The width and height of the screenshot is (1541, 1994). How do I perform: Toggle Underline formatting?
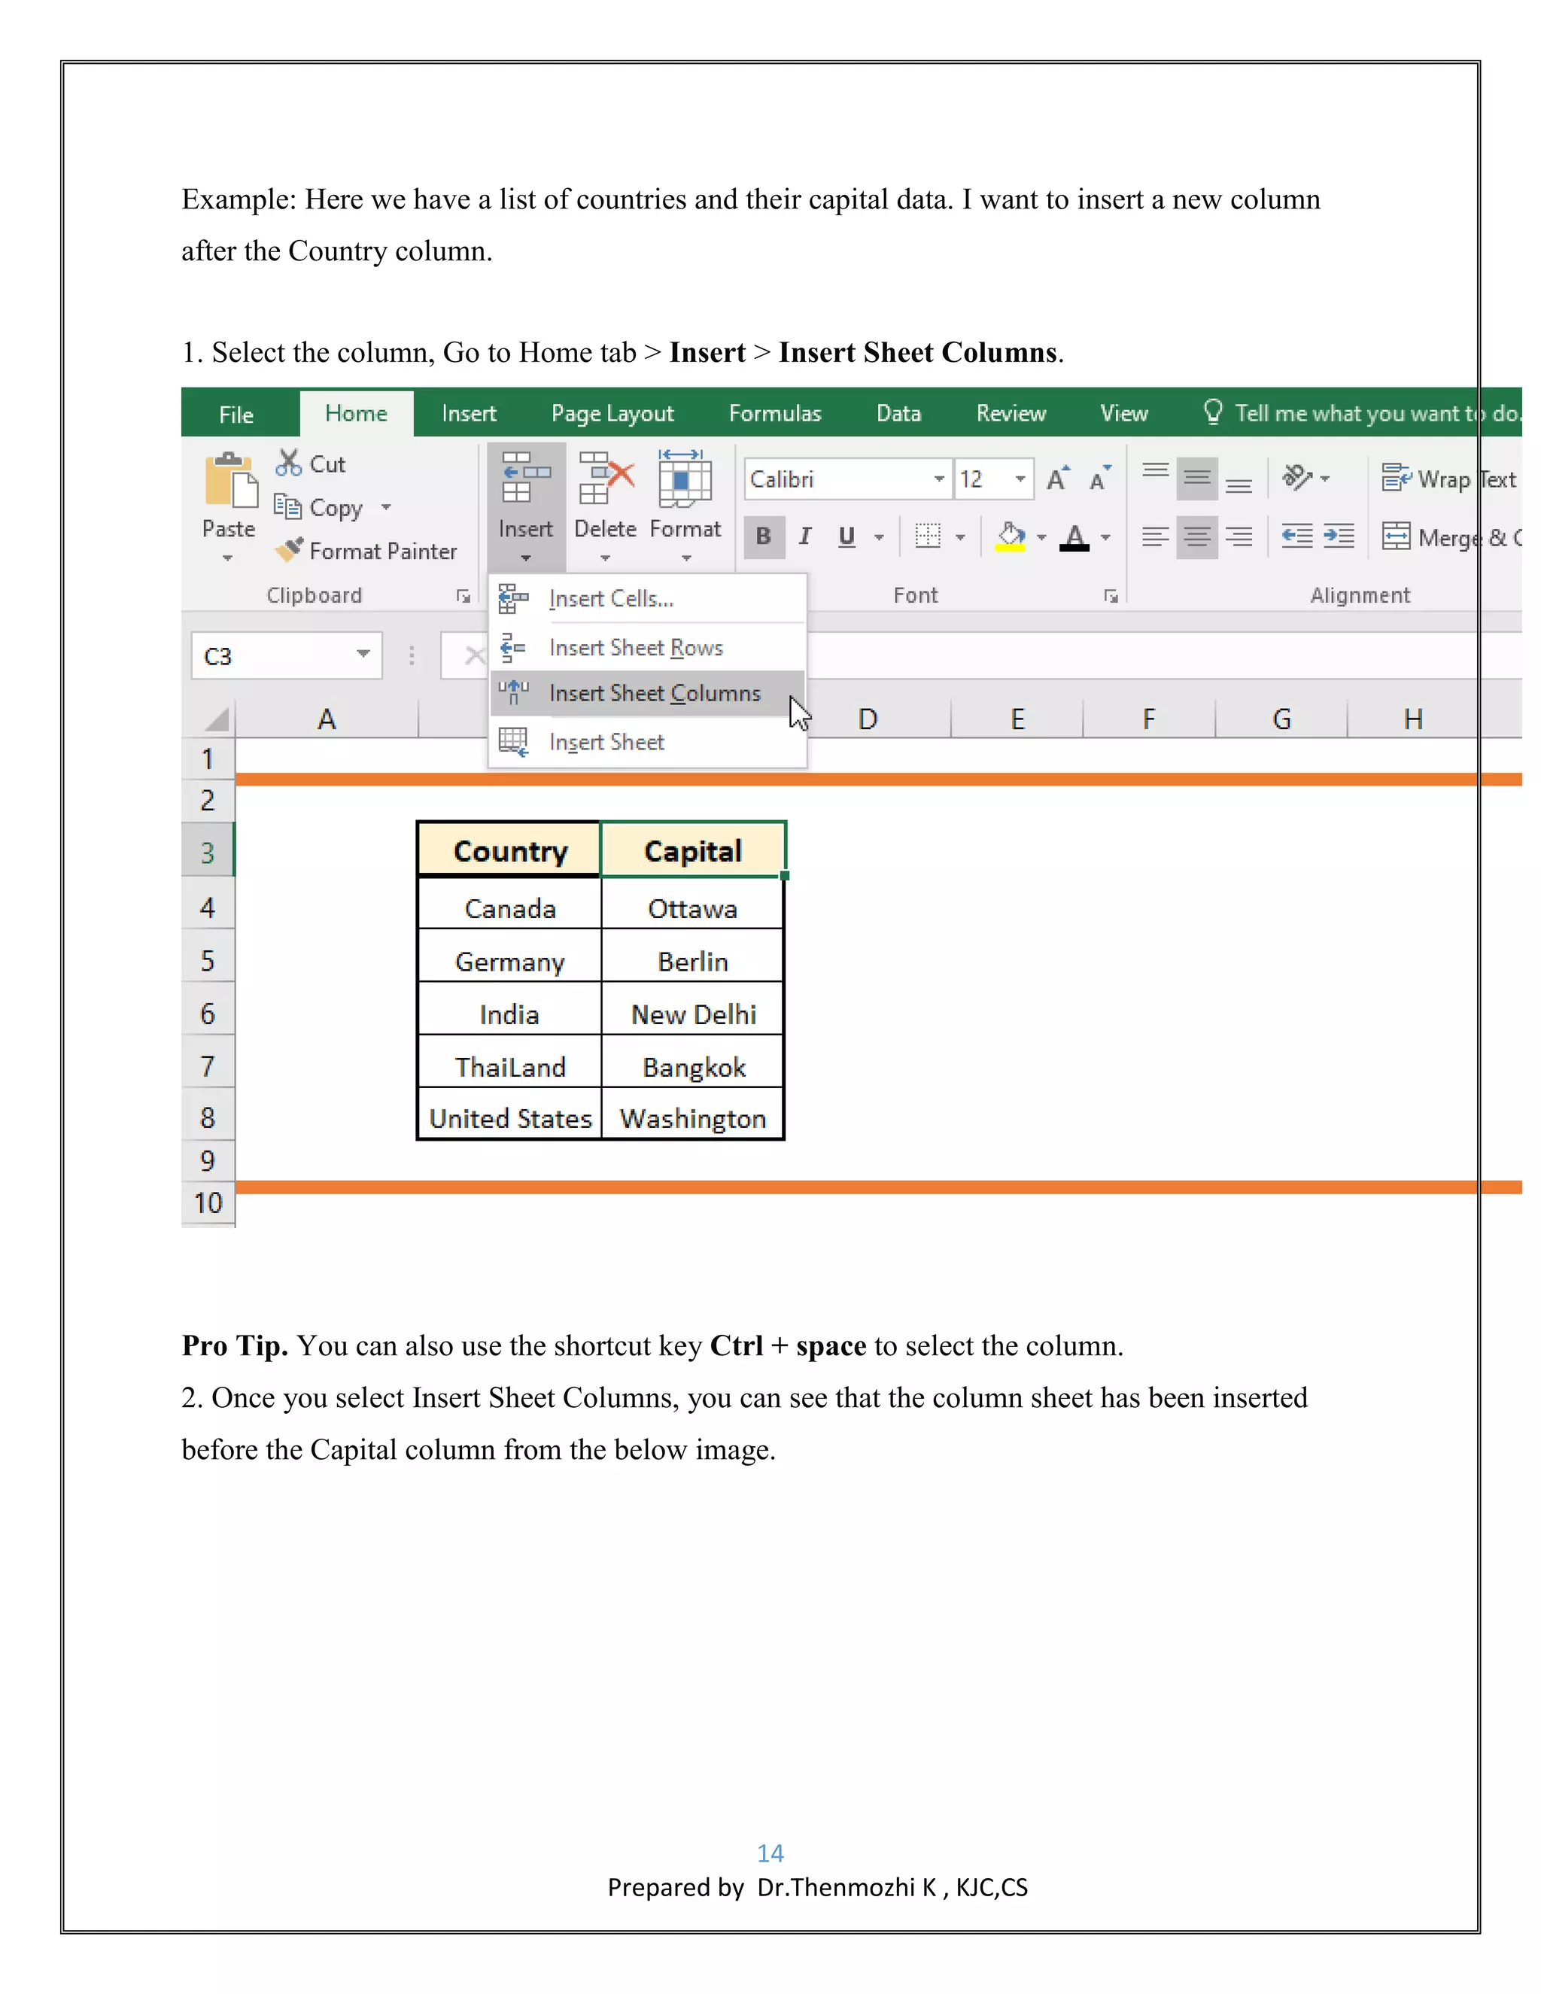[846, 536]
